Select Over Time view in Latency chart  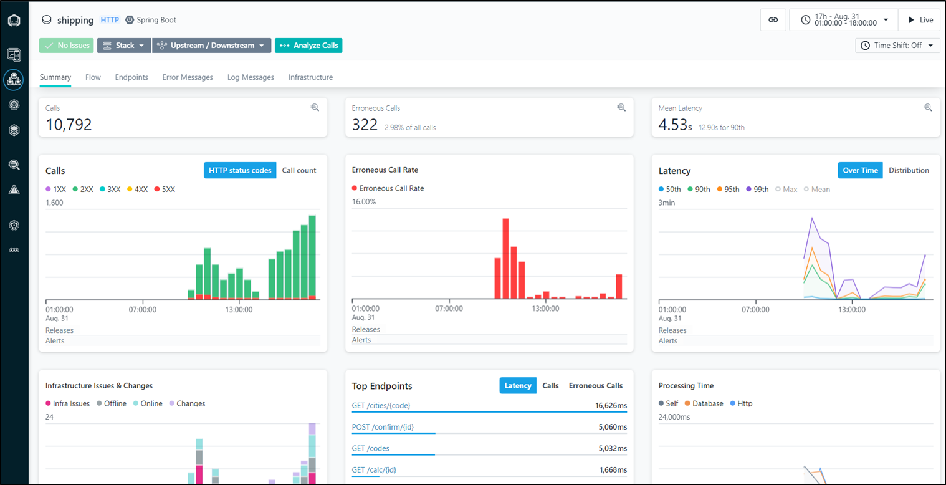pos(860,170)
